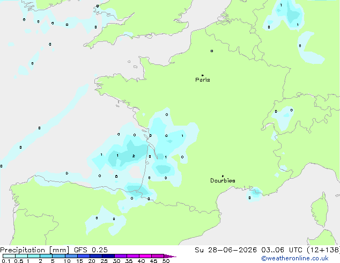Viewport: 340px width, 263px height.
Task: Pick the lightest 0.1–0.5 mm legend swatch
Action: tap(9, 256)
